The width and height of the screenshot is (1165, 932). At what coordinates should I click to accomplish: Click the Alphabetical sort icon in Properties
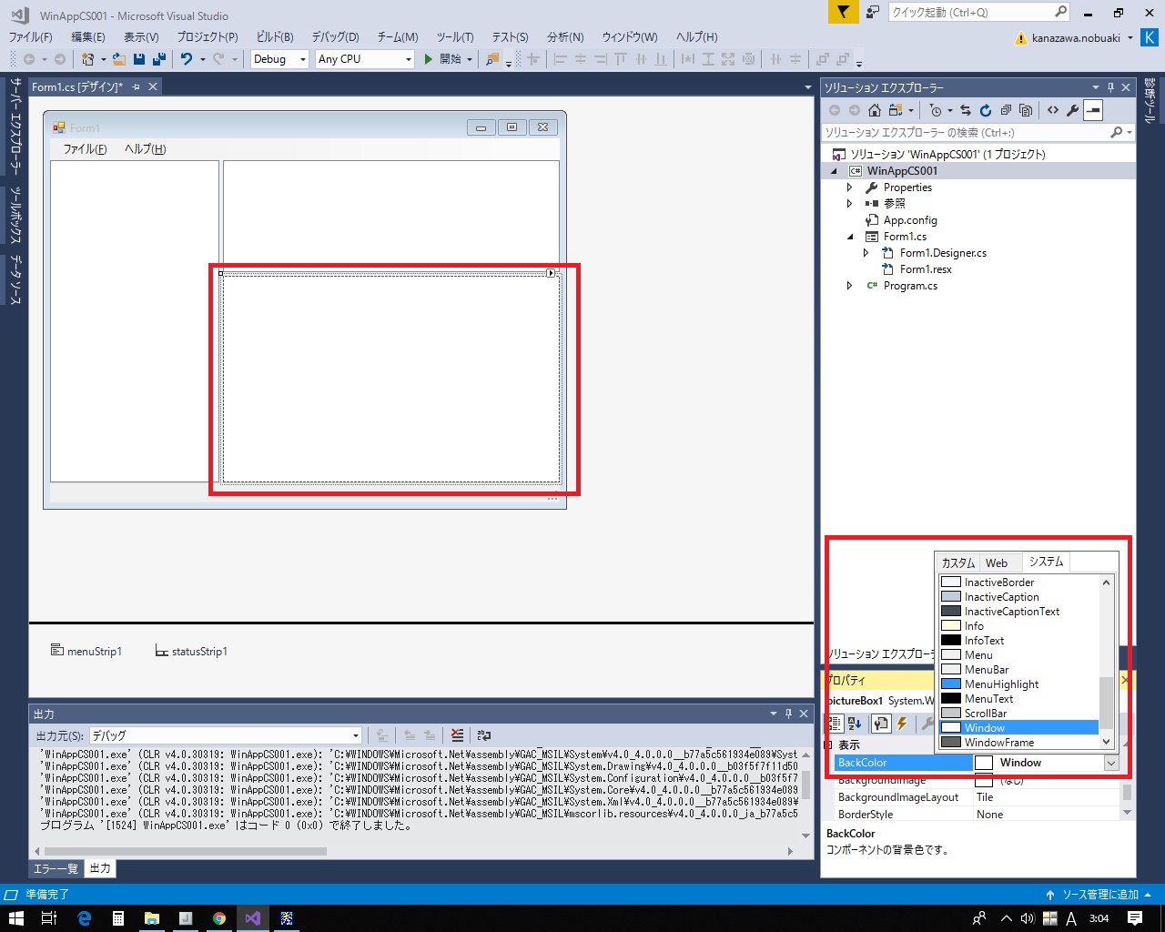tap(855, 724)
